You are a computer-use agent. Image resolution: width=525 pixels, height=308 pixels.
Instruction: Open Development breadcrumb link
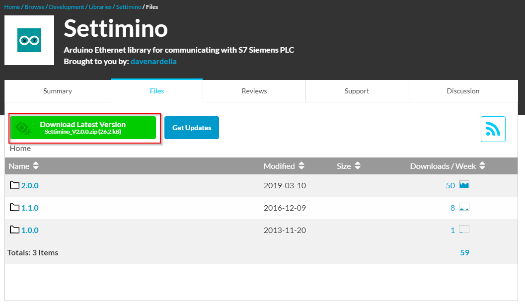coord(67,6)
